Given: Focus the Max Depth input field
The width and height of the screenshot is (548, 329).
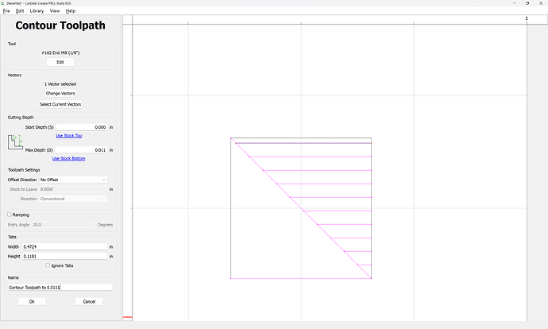Looking at the screenshot, I should [81, 149].
